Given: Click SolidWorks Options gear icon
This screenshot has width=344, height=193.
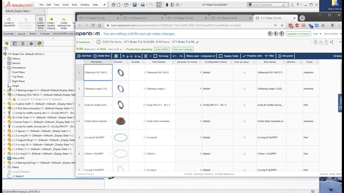Looking at the screenshot, I should point(178,5).
